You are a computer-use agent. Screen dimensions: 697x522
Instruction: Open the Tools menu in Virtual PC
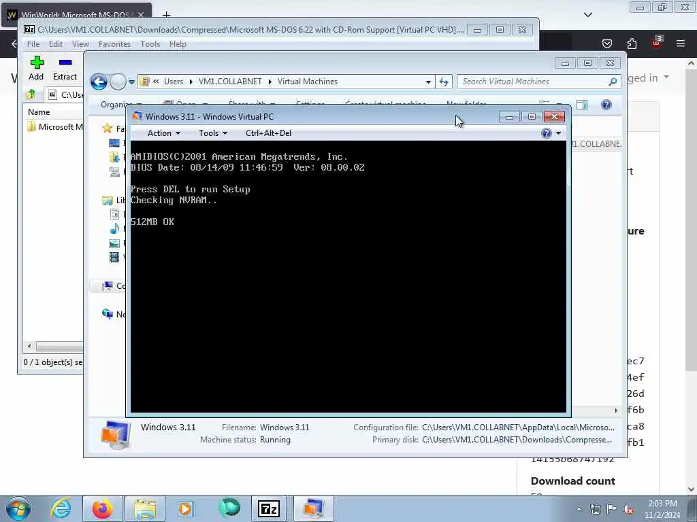tap(212, 133)
